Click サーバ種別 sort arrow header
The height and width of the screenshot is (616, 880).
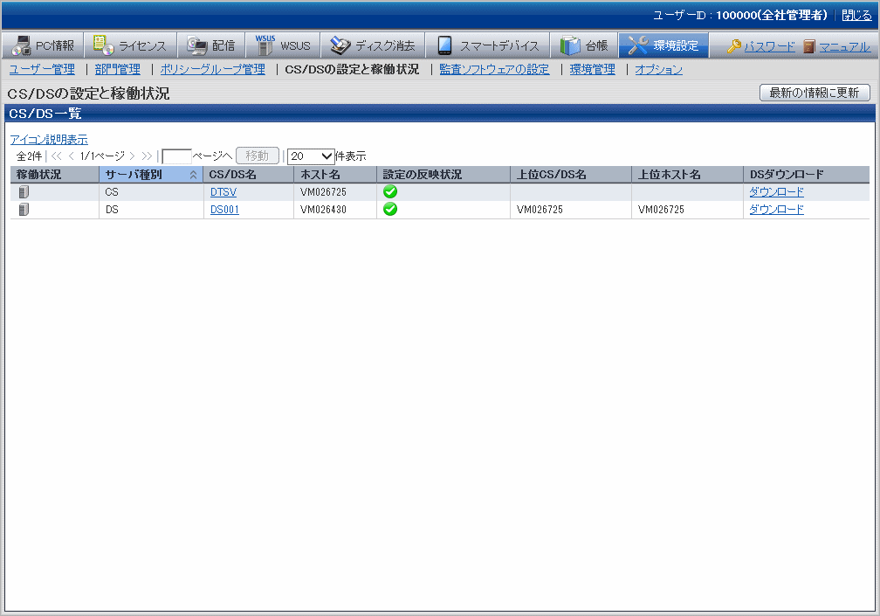pyautogui.click(x=151, y=175)
